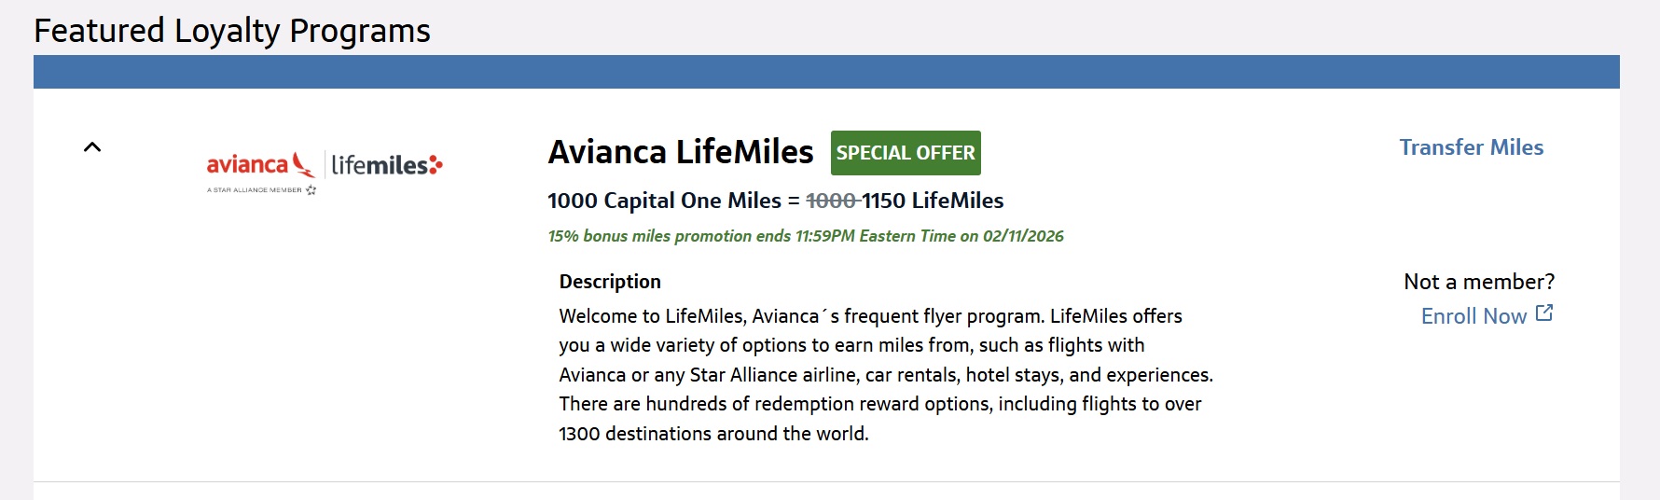Collapse the Avianca LifeMiles program details
1660x500 pixels.
tap(92, 147)
